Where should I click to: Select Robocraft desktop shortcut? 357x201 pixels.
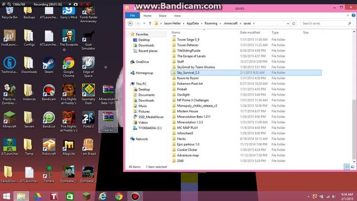click(x=49, y=147)
